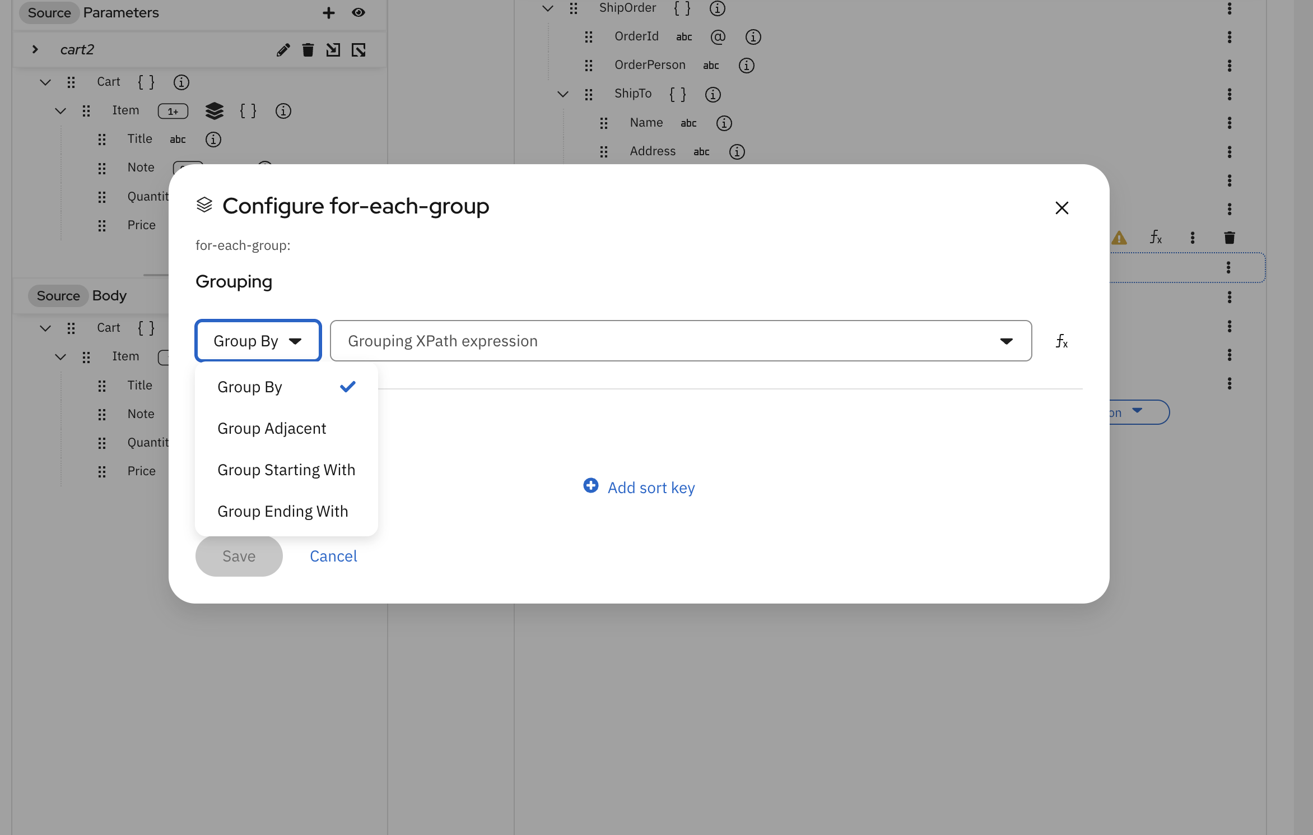The width and height of the screenshot is (1313, 835).
Task: Add a new source parameter with plus icon
Action: (329, 12)
